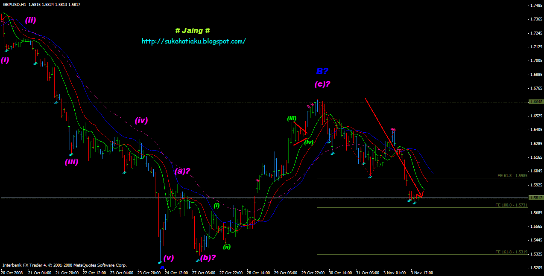544x276 pixels.
Task: Click the 'FE 61.8 - 1.5985' Fibonacci label
Action: pyautogui.click(x=512, y=175)
